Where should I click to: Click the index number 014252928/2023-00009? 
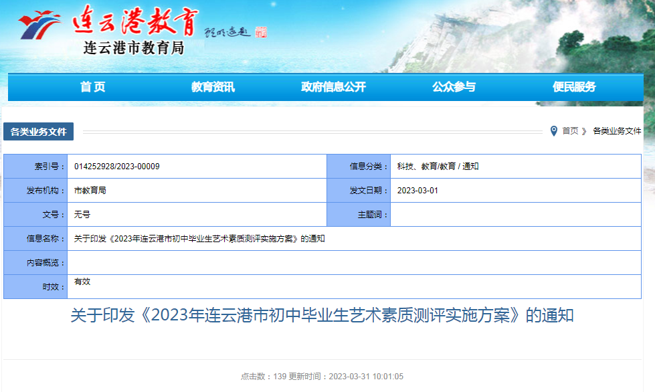coord(117,167)
